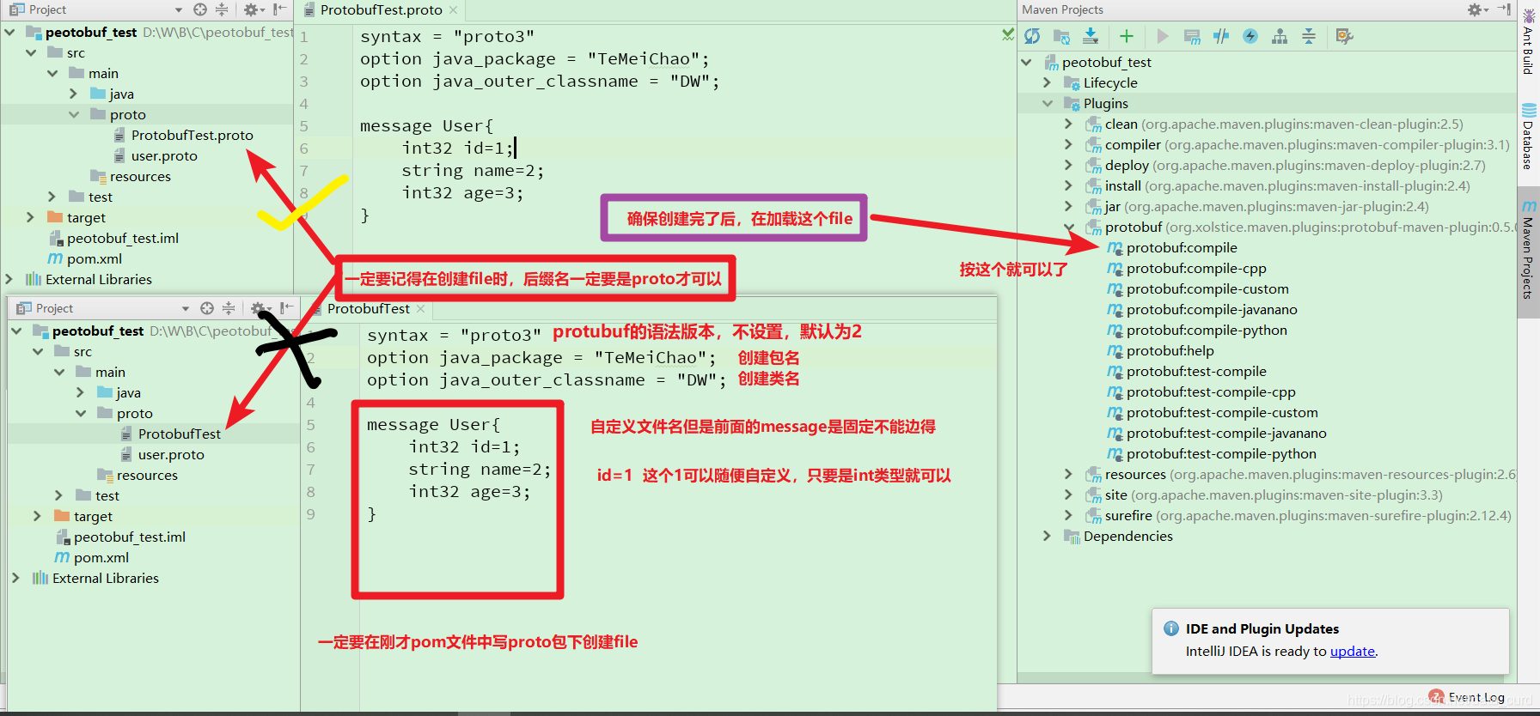1540x716 pixels.
Task: Expand the Lifecycle node
Action: 1047,83
